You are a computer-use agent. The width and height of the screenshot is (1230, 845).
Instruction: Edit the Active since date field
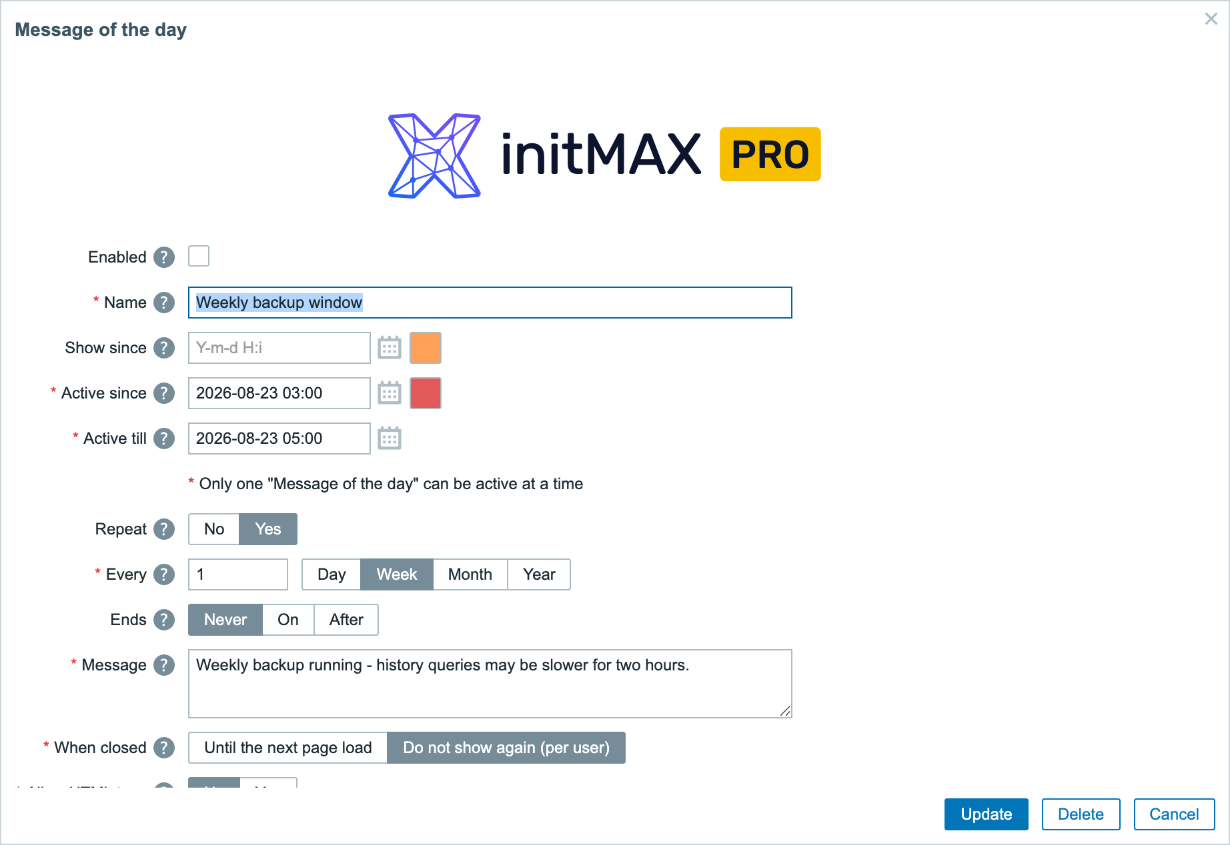click(279, 393)
